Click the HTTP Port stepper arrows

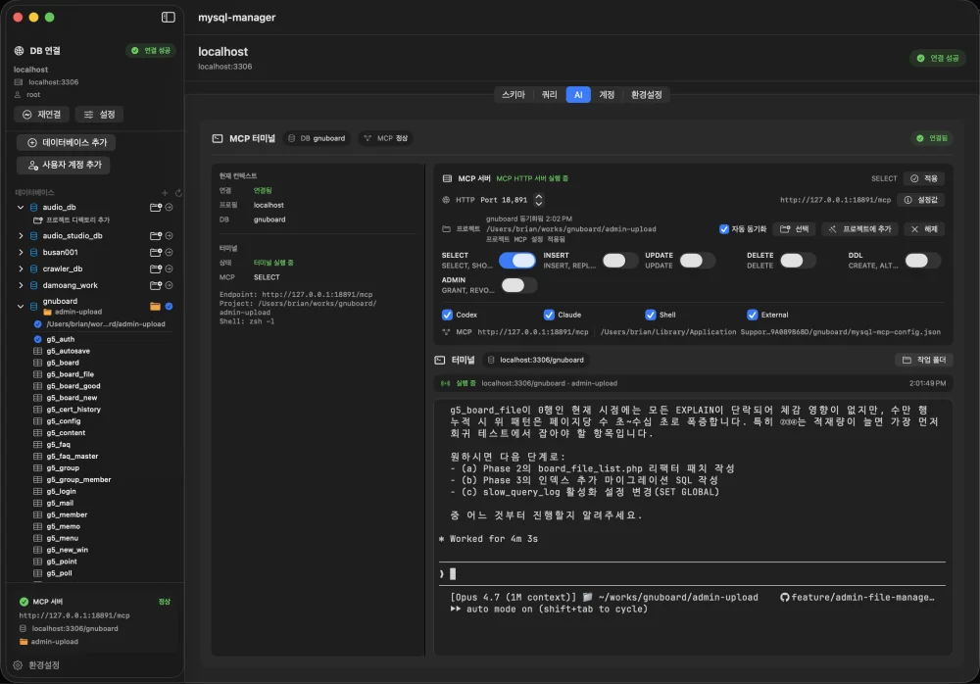[539, 200]
